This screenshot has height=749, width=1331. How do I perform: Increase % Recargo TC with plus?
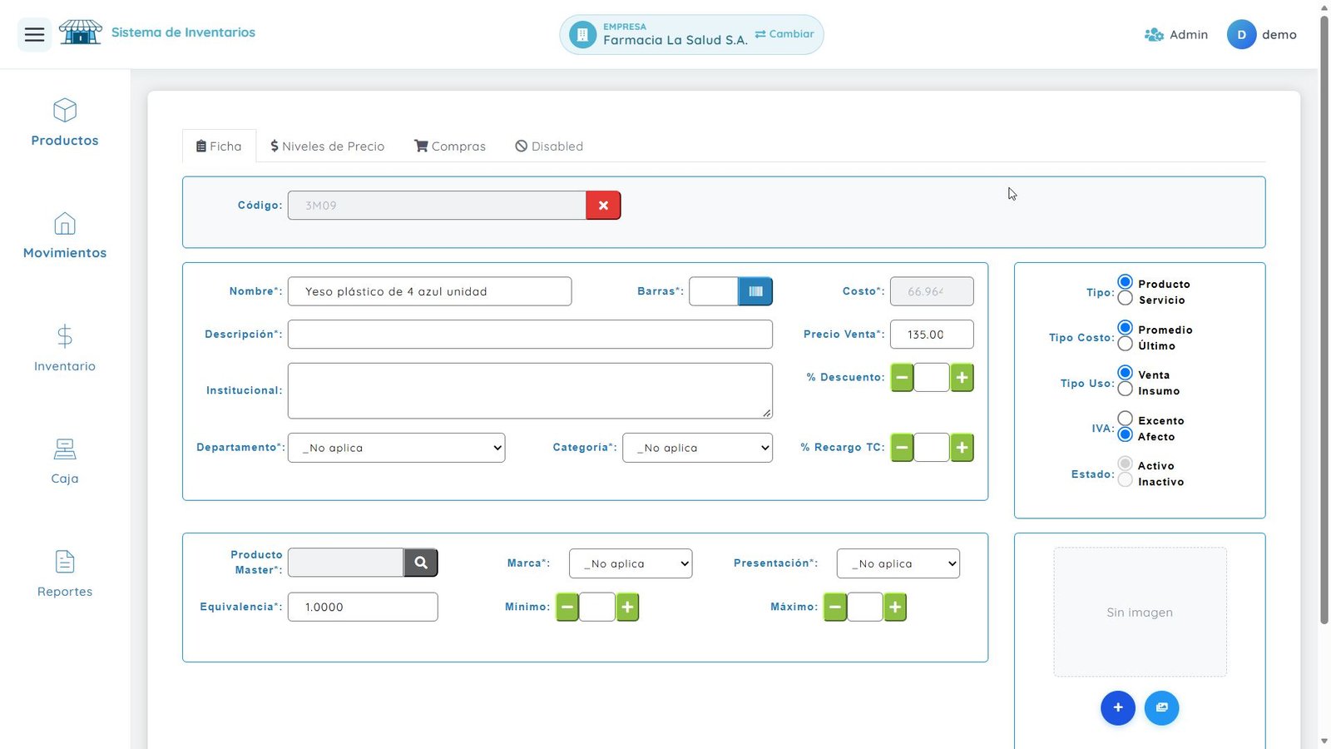coord(962,448)
